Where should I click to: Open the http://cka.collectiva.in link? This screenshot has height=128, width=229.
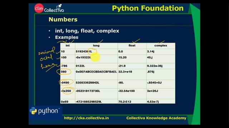pyautogui.click(x=86, y=118)
